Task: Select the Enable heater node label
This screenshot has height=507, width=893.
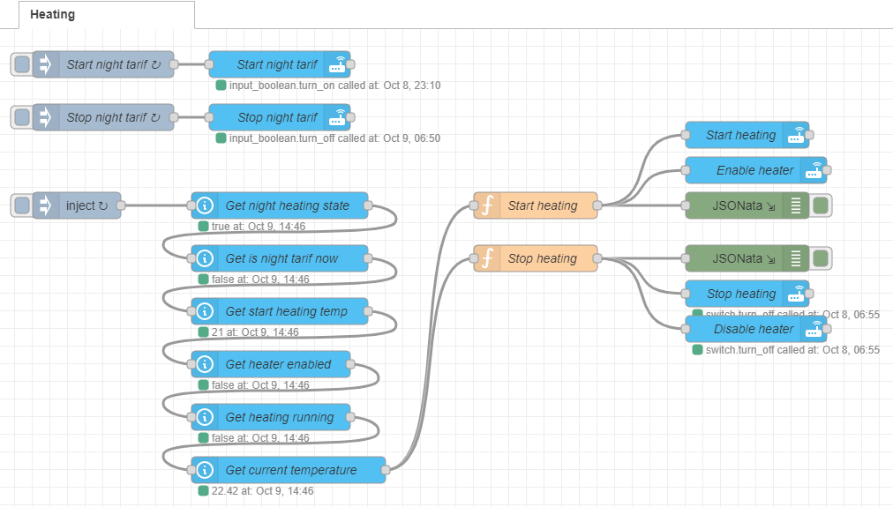Action: tap(754, 170)
